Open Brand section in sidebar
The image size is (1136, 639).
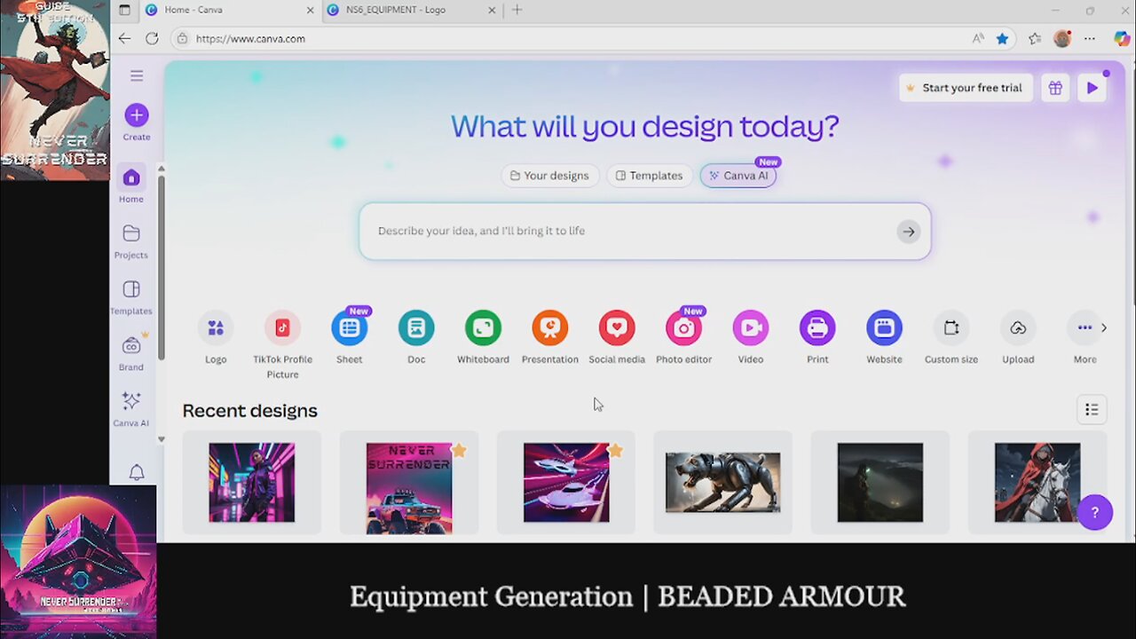tap(131, 352)
